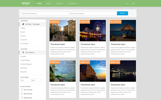Click the enjoi logo
The height and width of the screenshot is (100, 161).
pyautogui.click(x=26, y=3)
